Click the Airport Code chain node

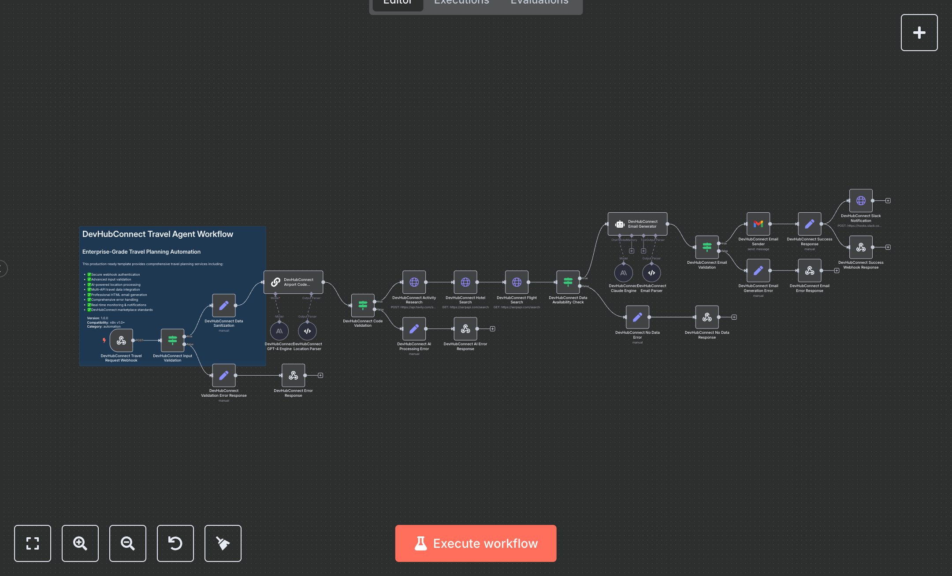pyautogui.click(x=293, y=282)
